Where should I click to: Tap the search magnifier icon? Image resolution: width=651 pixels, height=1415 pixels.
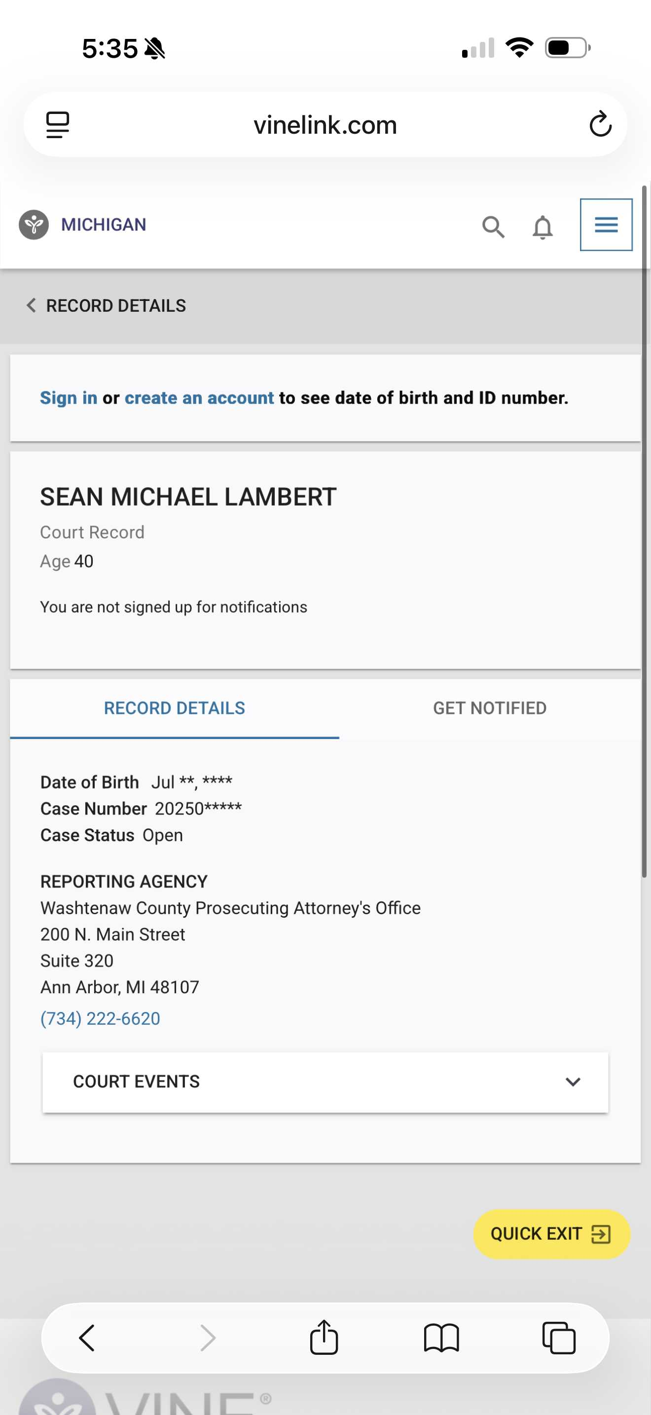[493, 226]
